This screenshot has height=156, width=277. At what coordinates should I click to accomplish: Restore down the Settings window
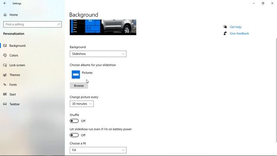(x=263, y=3)
